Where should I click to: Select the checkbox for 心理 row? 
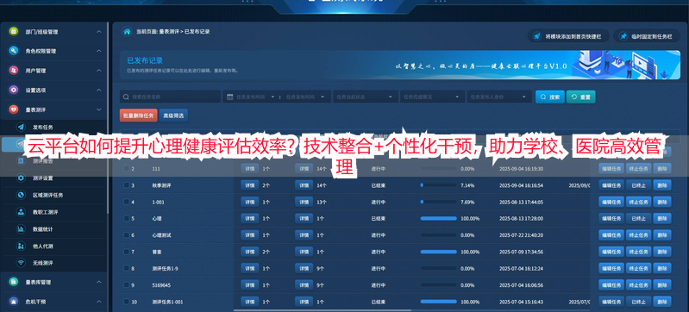pyautogui.click(x=127, y=218)
